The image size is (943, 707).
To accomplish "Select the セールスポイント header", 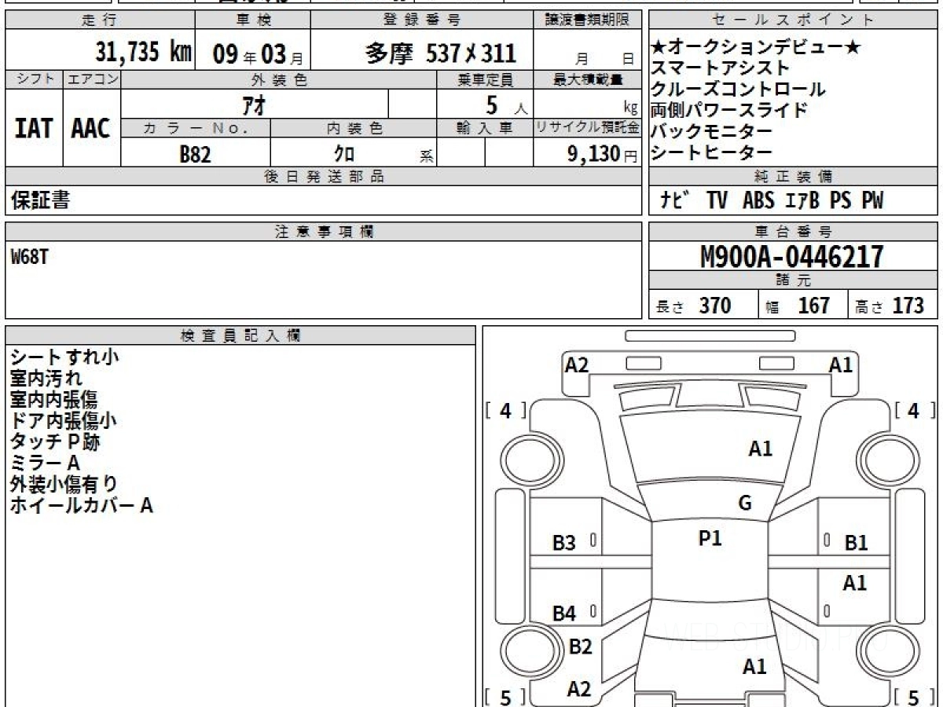I will 794,20.
